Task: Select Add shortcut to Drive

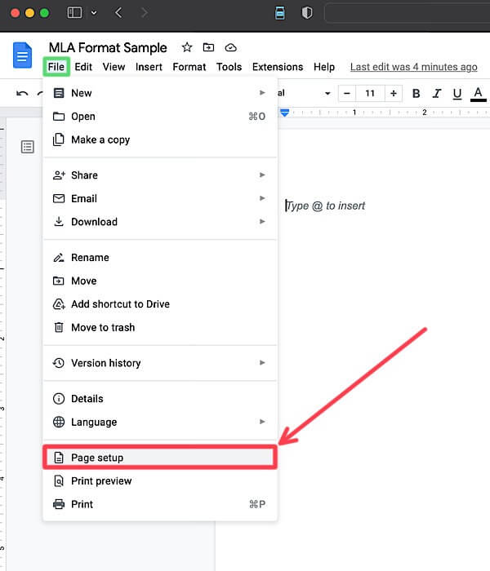Action: pos(160,304)
